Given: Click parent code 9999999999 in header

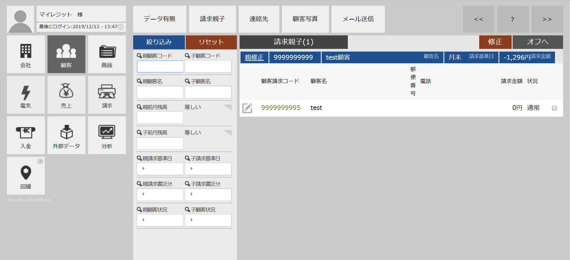Looking at the screenshot, I should coord(295,57).
